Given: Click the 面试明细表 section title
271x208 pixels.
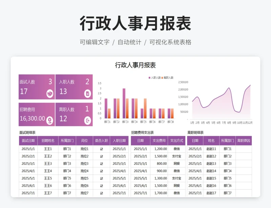Looking at the screenshot, I should tap(27, 133).
